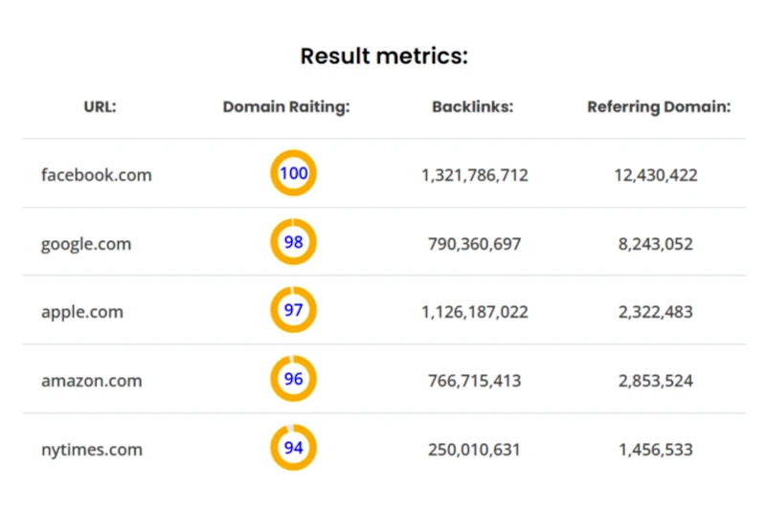Click the amazon.com URL cell
This screenshot has height=510, width=766.
pyautogui.click(x=91, y=381)
